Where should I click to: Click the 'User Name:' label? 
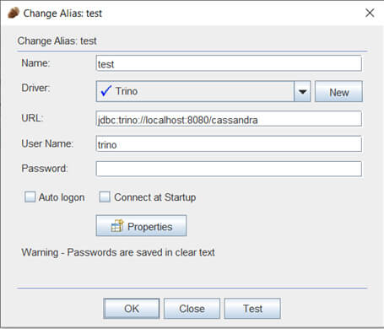pos(47,143)
